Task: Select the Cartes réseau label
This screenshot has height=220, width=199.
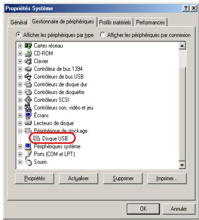Action: pyautogui.click(x=48, y=46)
